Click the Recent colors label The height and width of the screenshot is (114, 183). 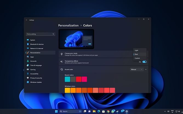point(69,75)
